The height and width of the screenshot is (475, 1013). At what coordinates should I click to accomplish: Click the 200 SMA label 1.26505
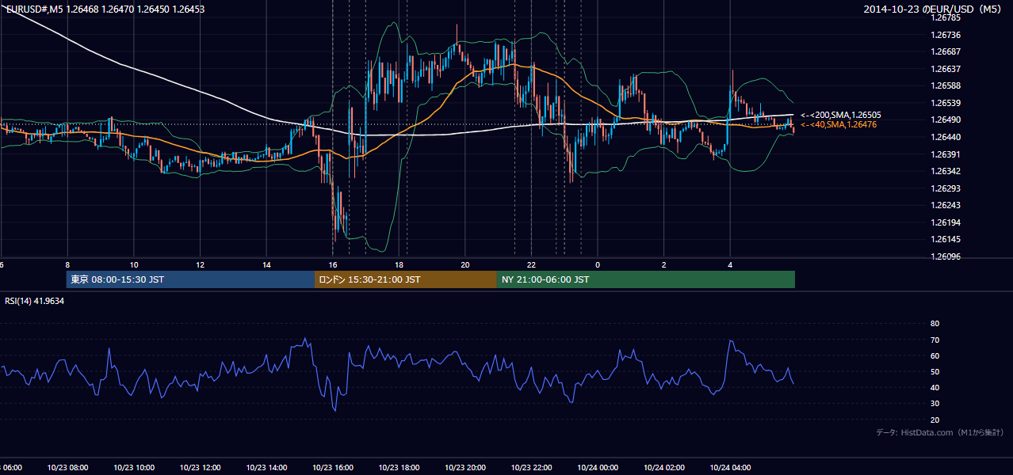(x=841, y=115)
